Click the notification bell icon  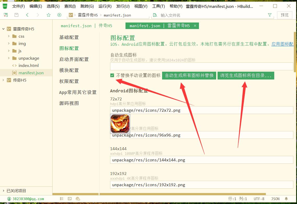tap(286, 199)
